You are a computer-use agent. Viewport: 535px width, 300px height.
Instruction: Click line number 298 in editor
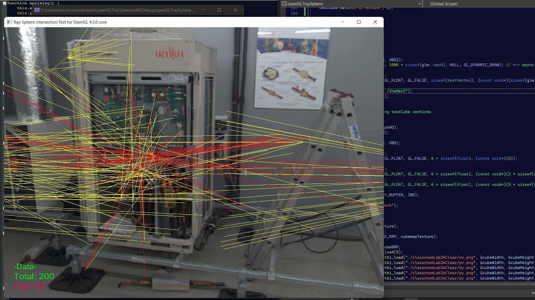(x=294, y=13)
